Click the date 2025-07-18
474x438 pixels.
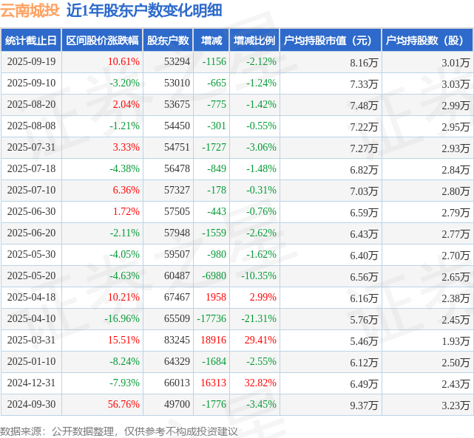(32, 168)
